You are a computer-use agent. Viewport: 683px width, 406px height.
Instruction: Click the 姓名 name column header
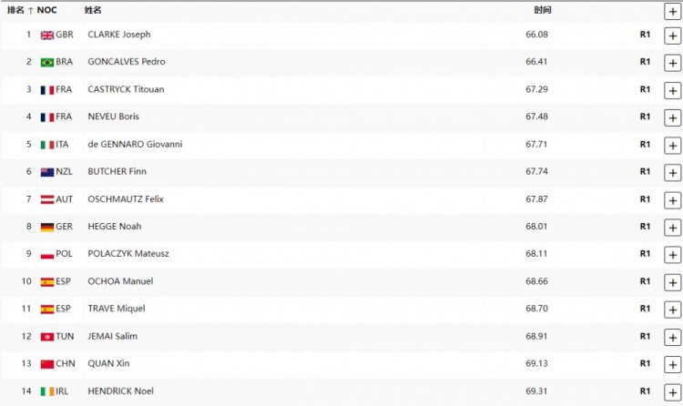point(93,10)
